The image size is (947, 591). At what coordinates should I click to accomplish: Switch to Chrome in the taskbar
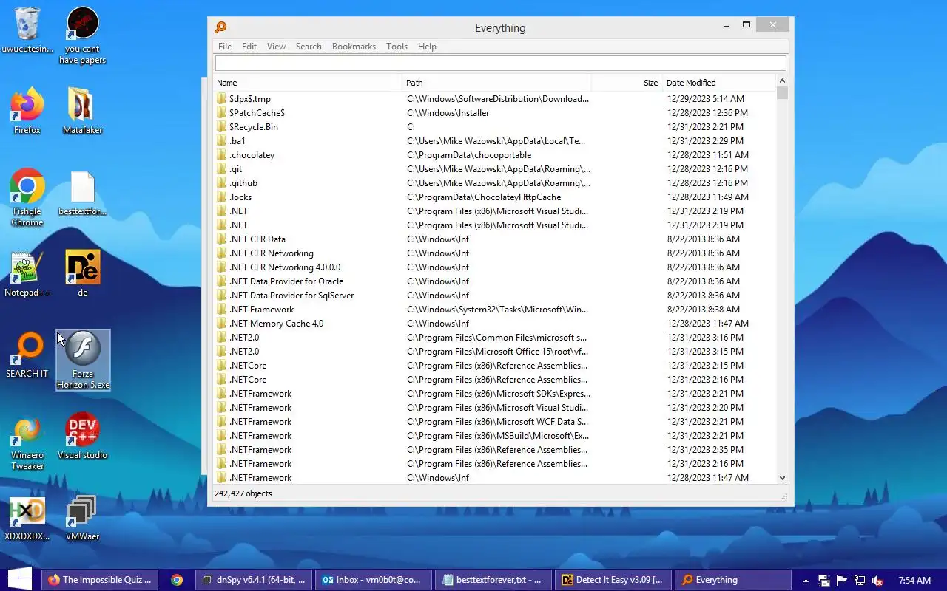point(177,580)
